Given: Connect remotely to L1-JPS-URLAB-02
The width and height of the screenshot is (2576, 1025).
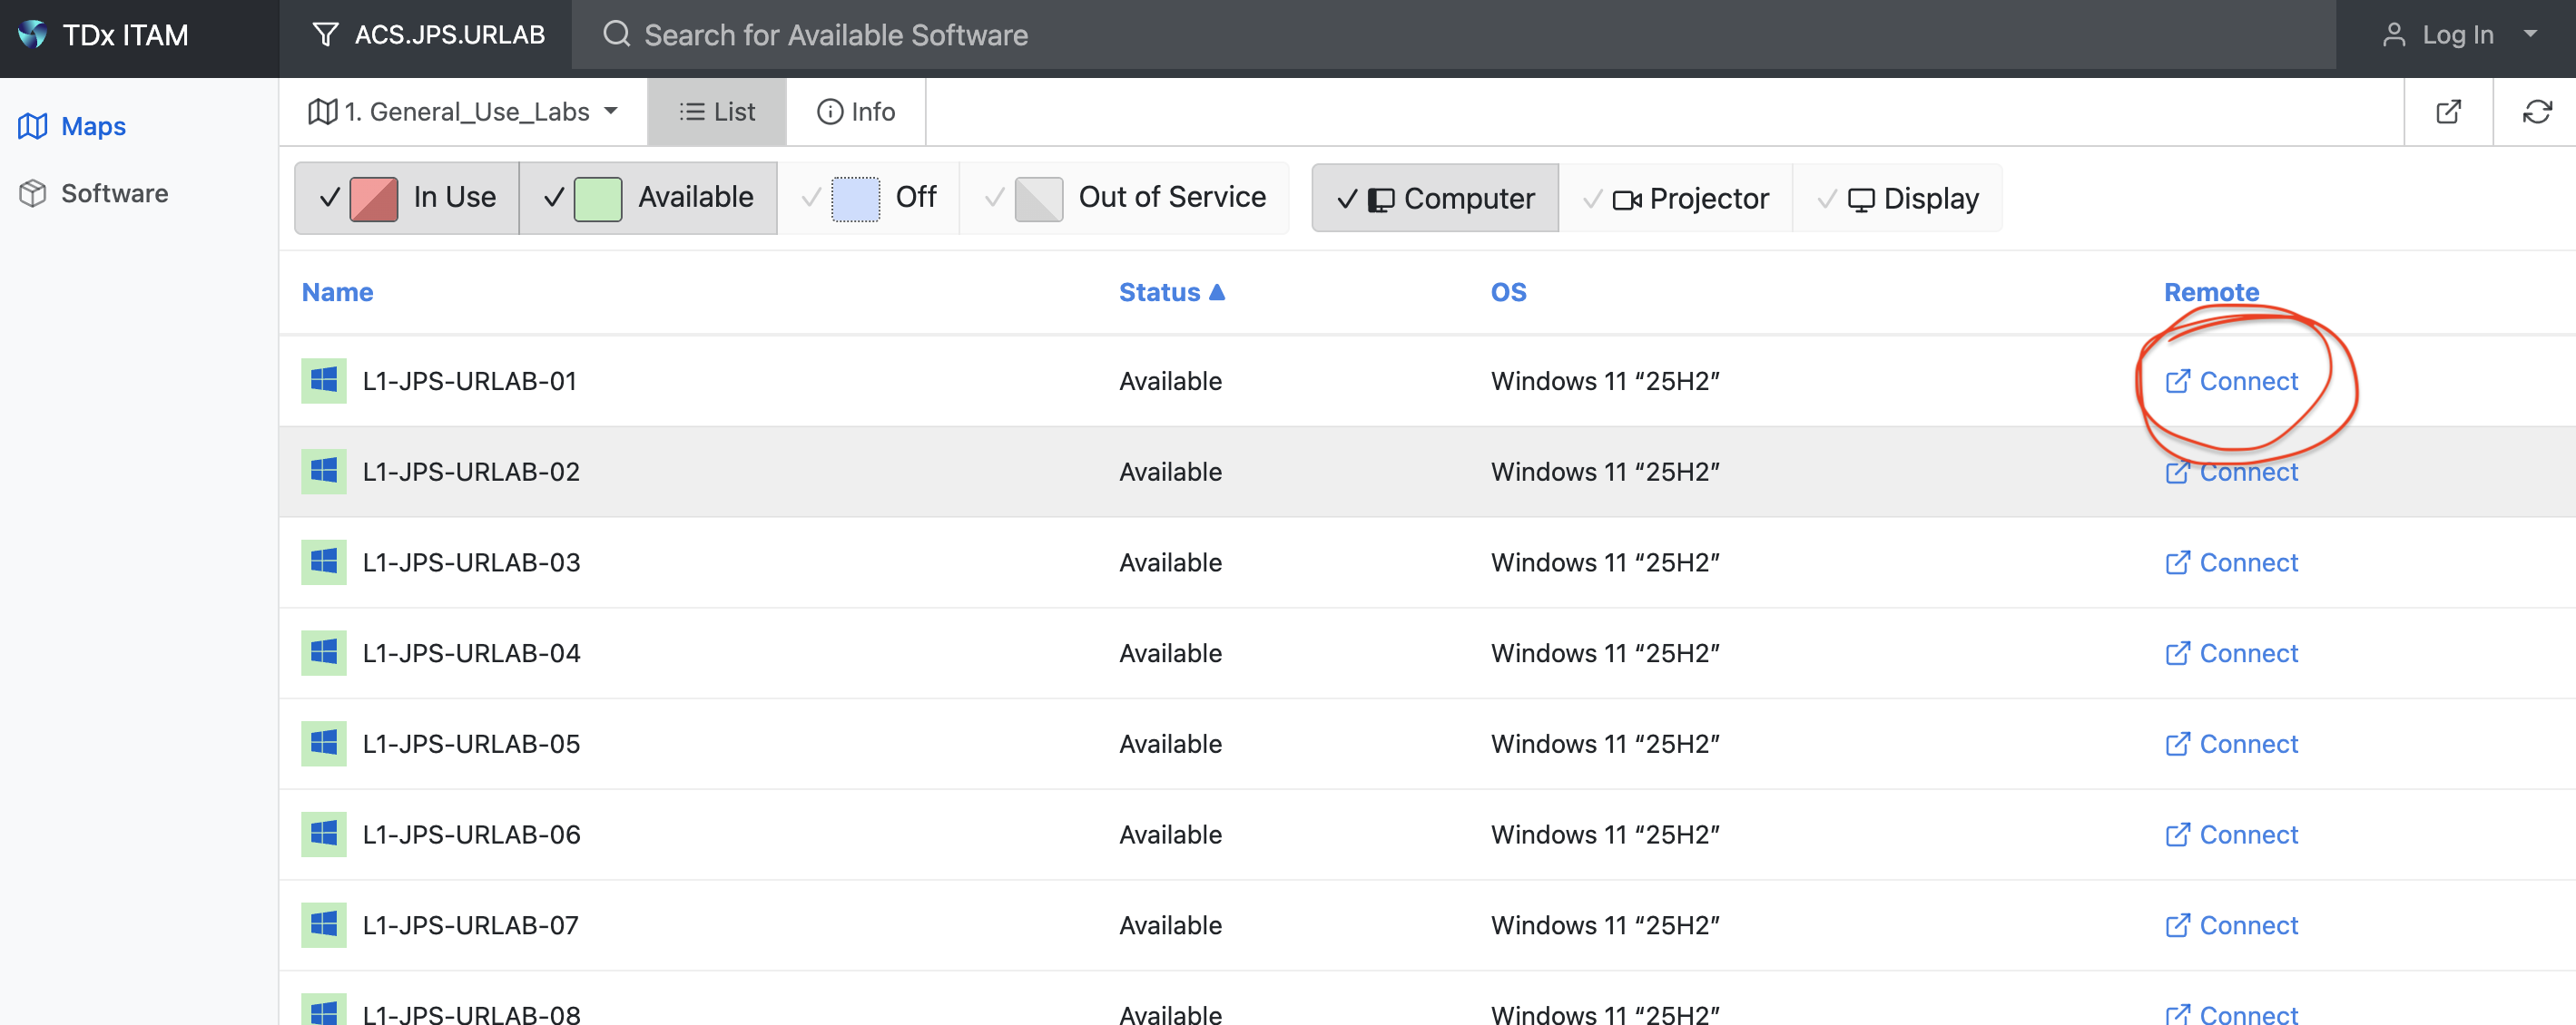Looking at the screenshot, I should click(x=2231, y=472).
